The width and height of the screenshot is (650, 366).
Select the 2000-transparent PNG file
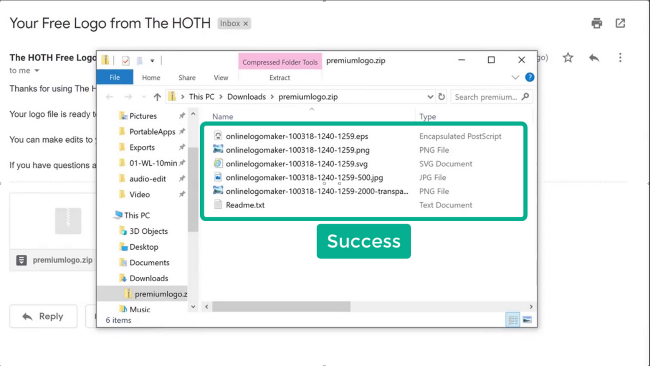pos(317,191)
